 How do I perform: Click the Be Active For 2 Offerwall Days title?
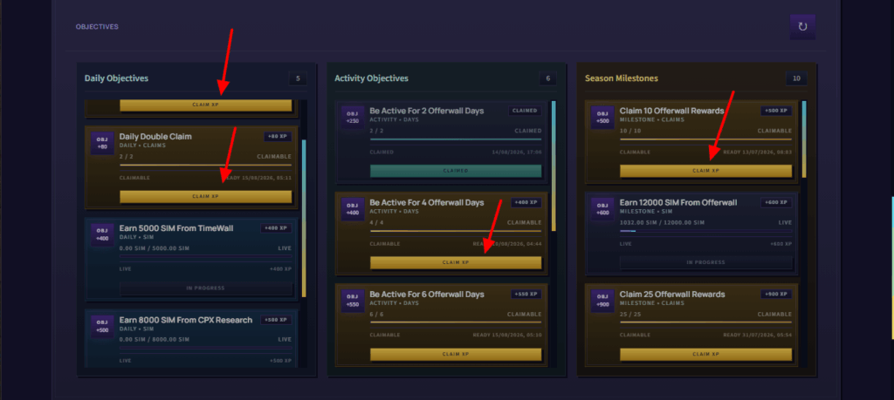pos(427,111)
